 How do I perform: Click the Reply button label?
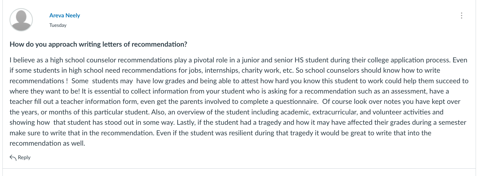(24, 158)
